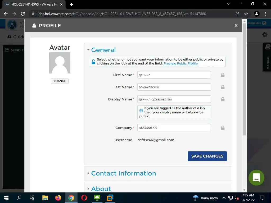Screen dimensions: 271x203
Task: Click the network status tray icon
Action: (231, 198)
